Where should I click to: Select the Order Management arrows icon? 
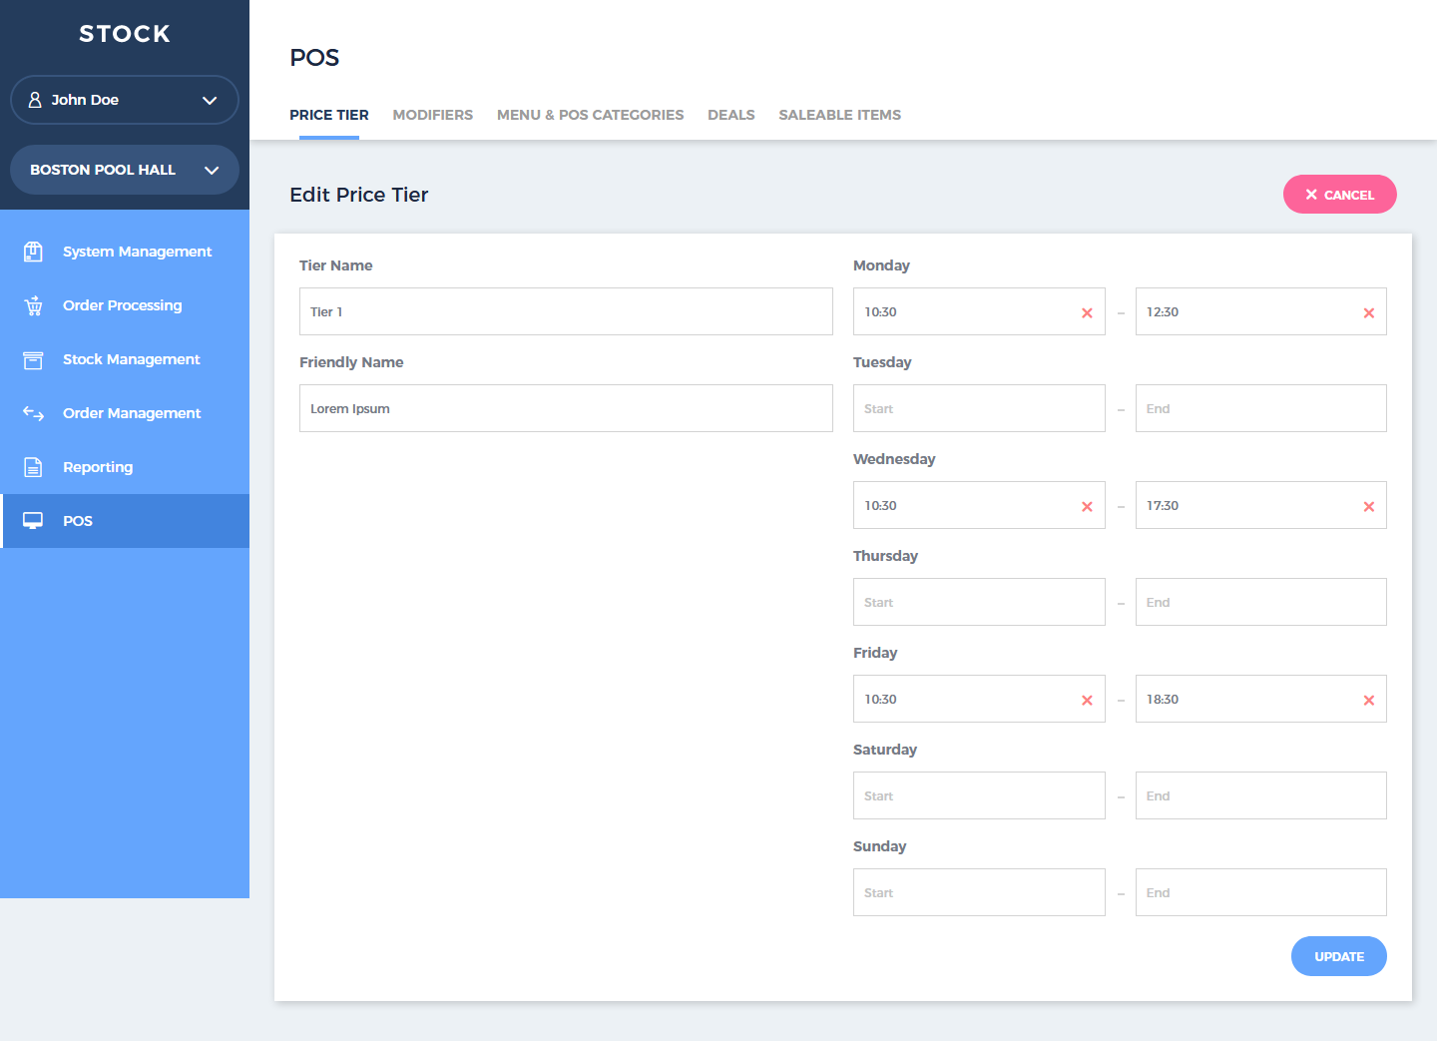pos(33,413)
